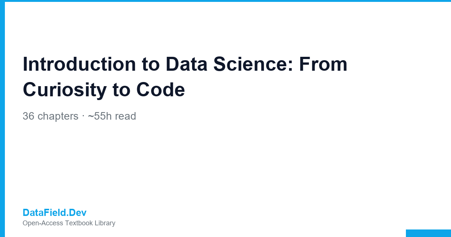Click the ".Dev" part of the brand name
451x237 pixels.
click(x=77, y=213)
